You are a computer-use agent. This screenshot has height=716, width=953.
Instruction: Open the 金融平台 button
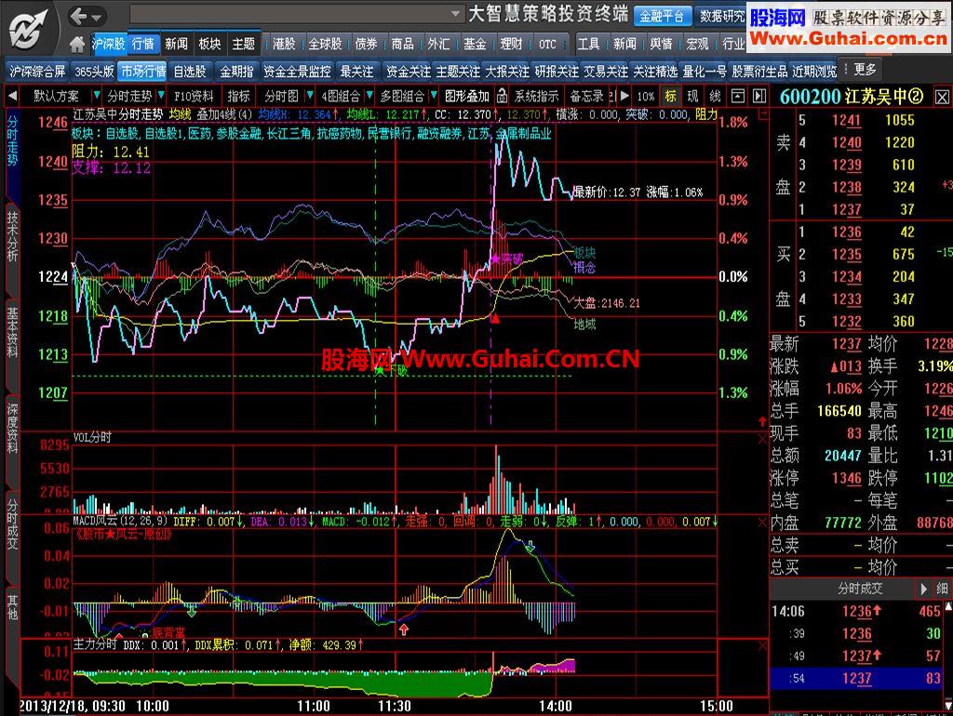pos(662,17)
